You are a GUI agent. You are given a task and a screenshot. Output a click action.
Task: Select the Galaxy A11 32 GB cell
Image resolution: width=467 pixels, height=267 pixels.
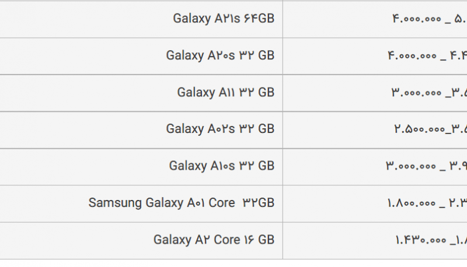pyautogui.click(x=141, y=93)
